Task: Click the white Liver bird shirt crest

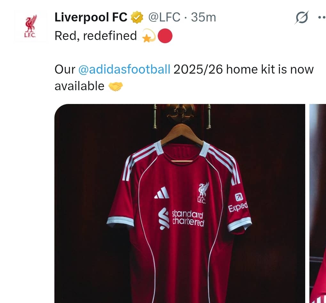Action: 203,193
